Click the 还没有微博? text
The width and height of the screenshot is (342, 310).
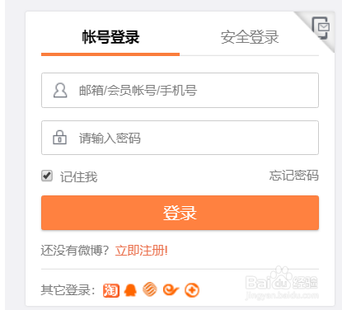coord(75,251)
